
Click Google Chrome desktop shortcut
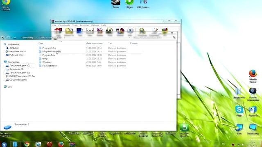[6, 5]
